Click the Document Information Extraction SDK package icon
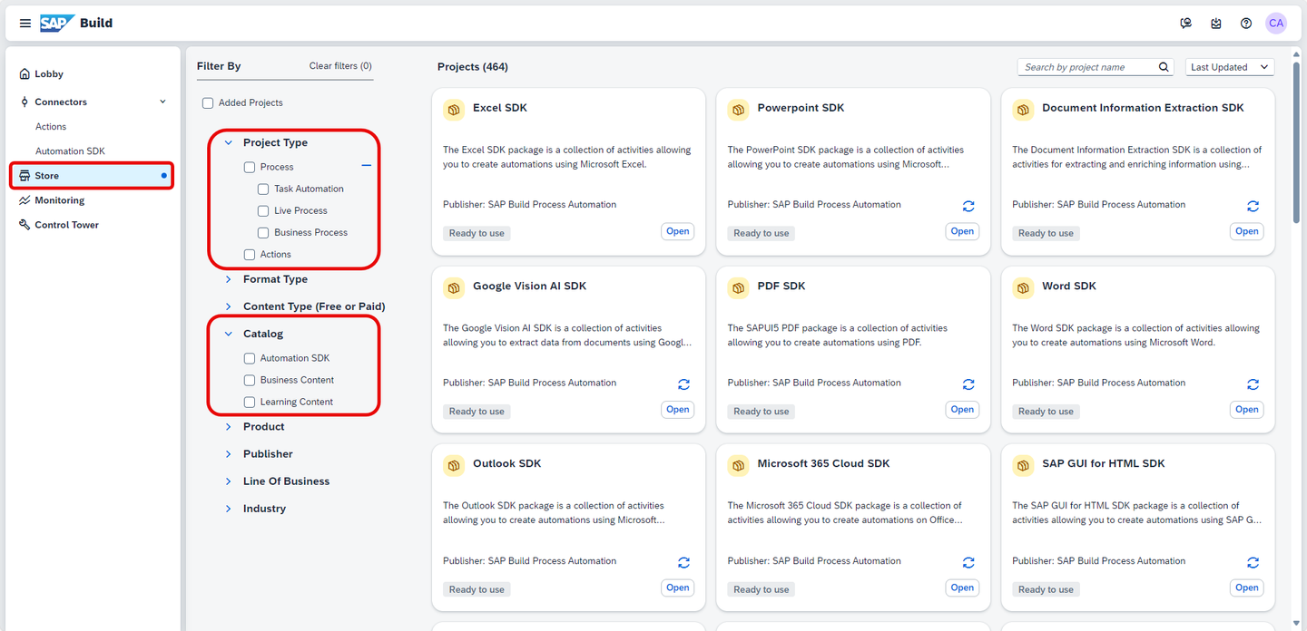The image size is (1307, 631). pyautogui.click(x=1024, y=110)
